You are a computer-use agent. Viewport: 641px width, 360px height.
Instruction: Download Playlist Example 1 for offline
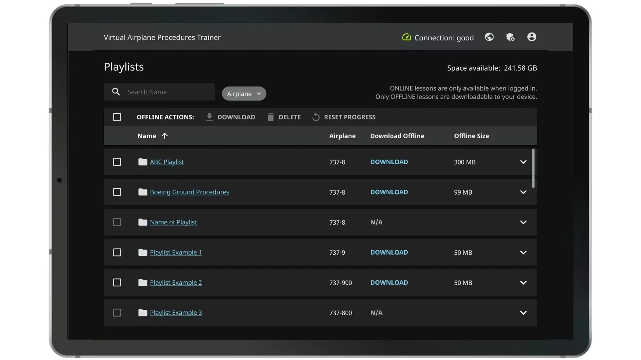tap(389, 252)
